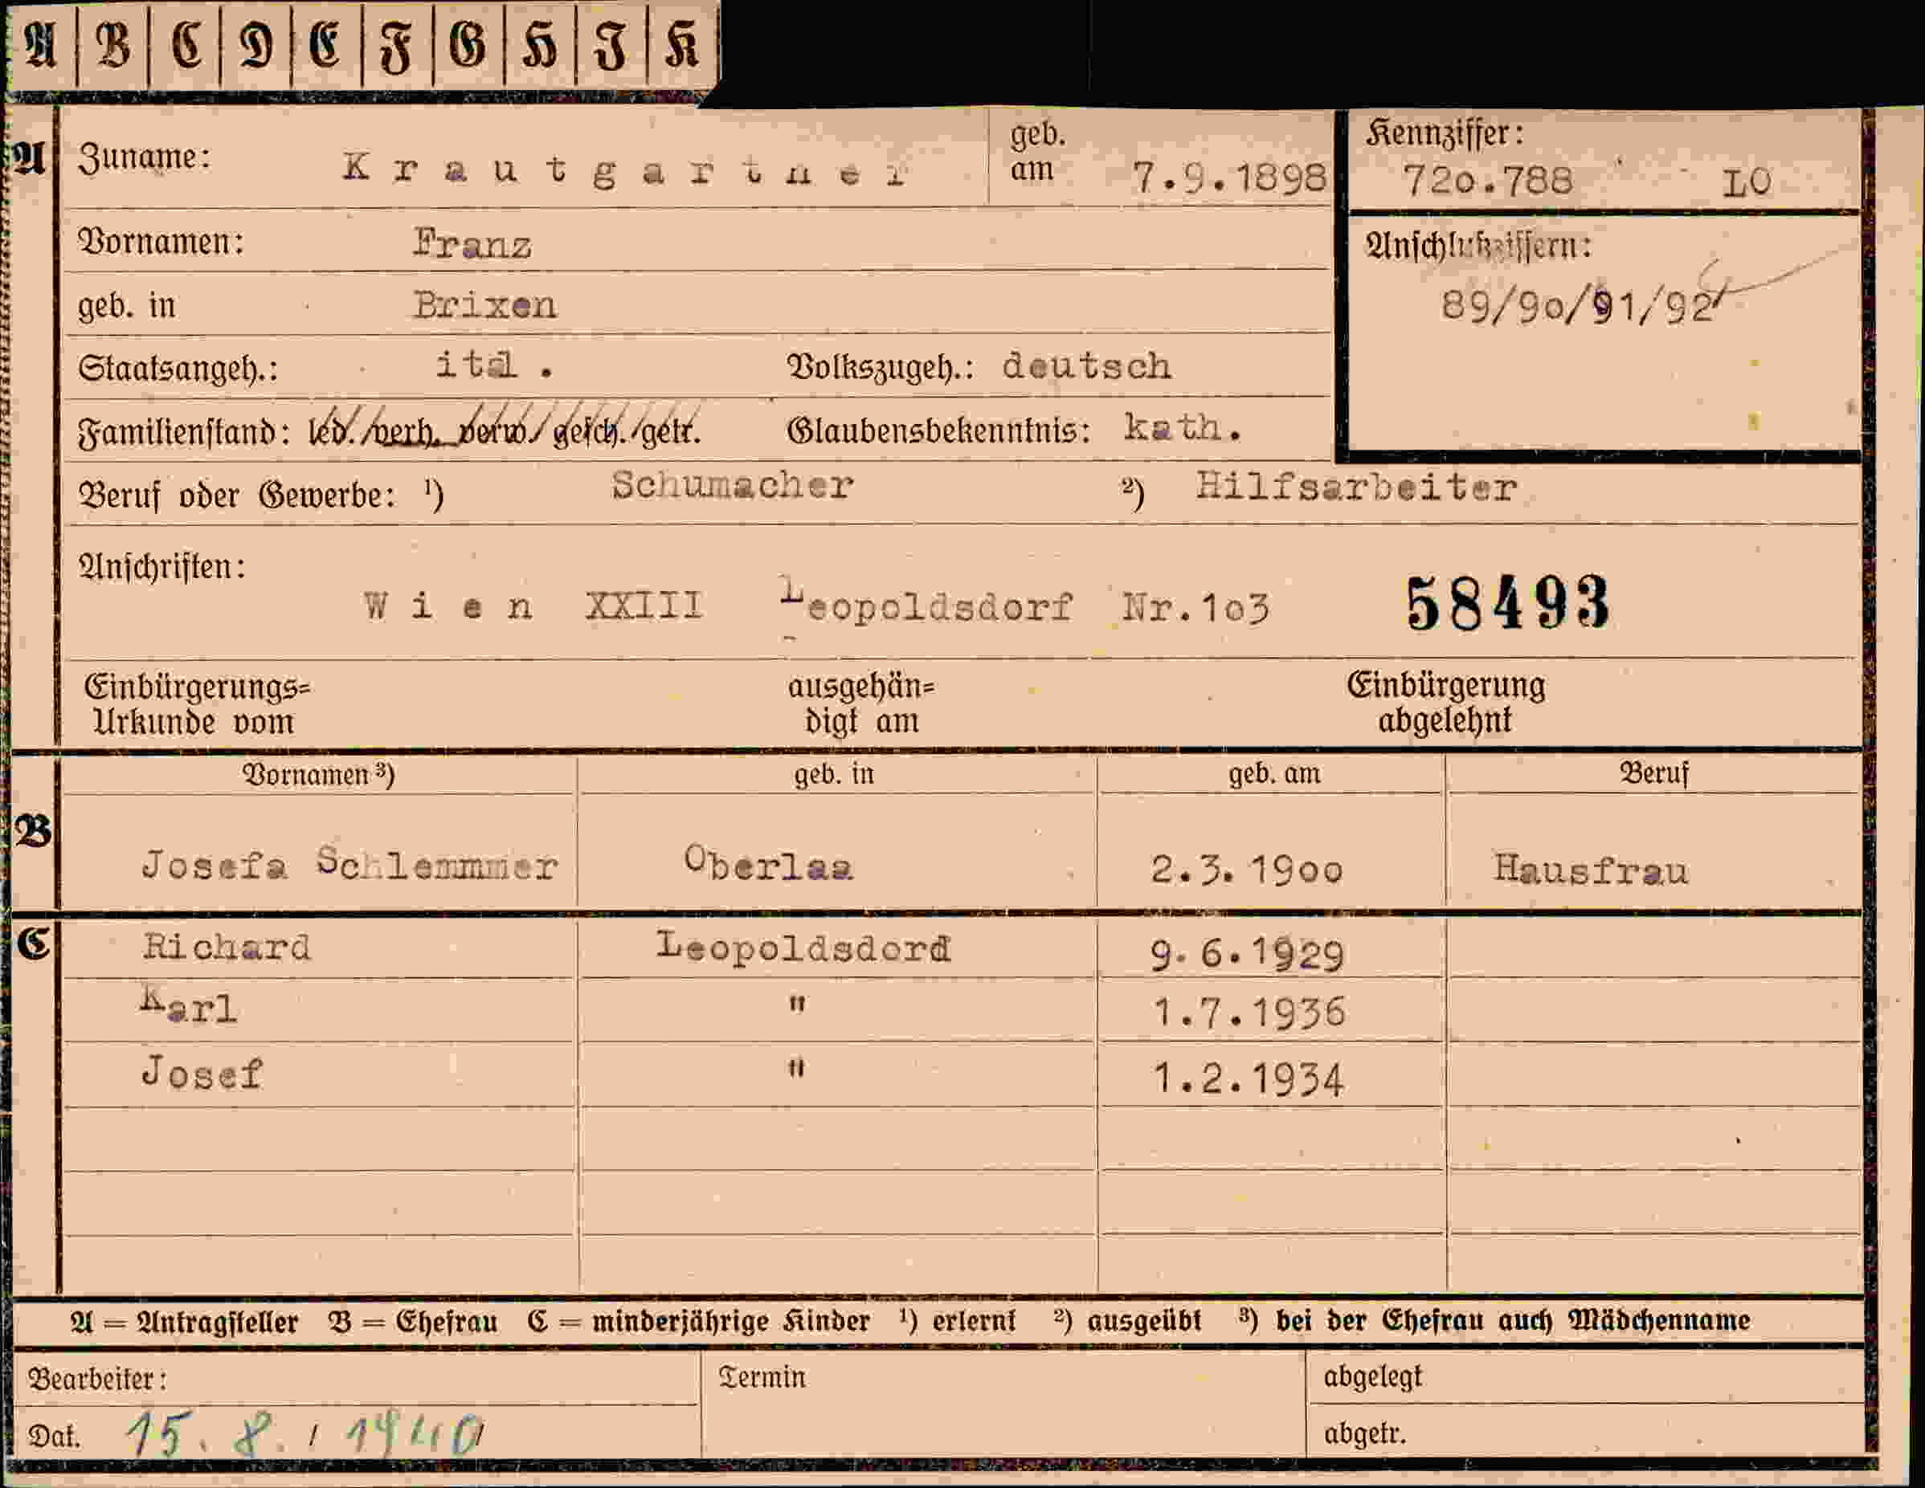The height and width of the screenshot is (1488, 1925).
Task: Select the handwritten date "15.8.1940"
Action: [306, 1434]
